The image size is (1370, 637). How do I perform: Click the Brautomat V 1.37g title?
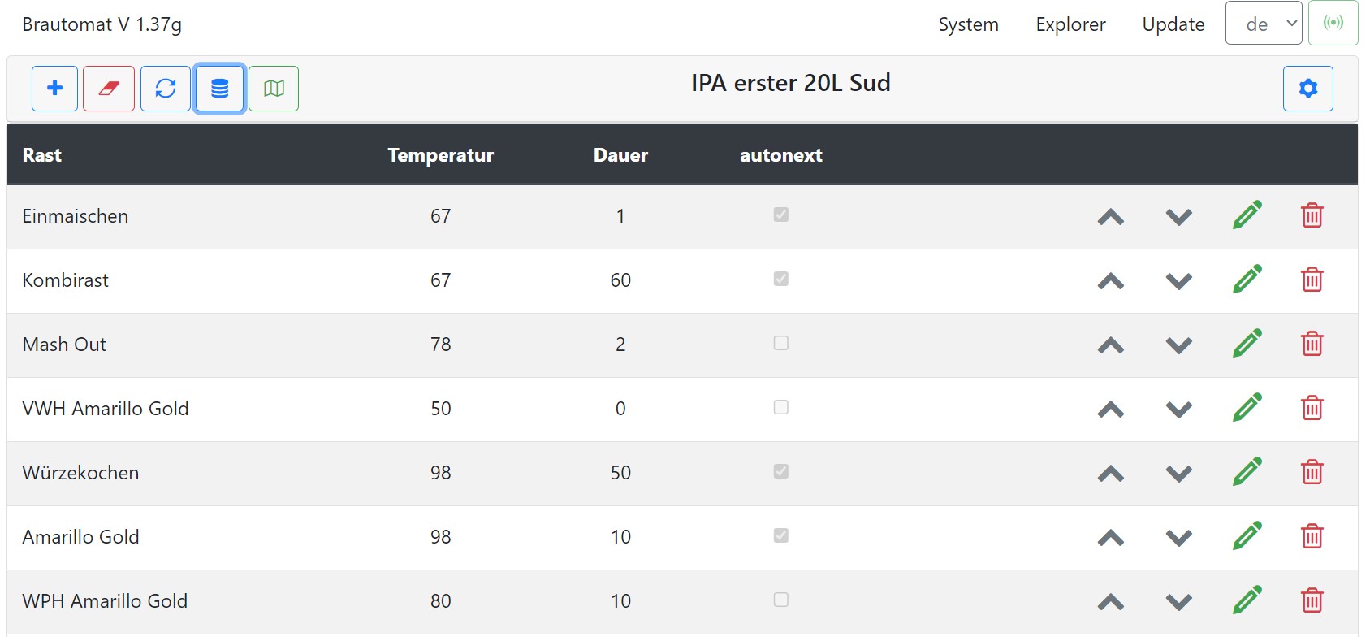[x=102, y=24]
